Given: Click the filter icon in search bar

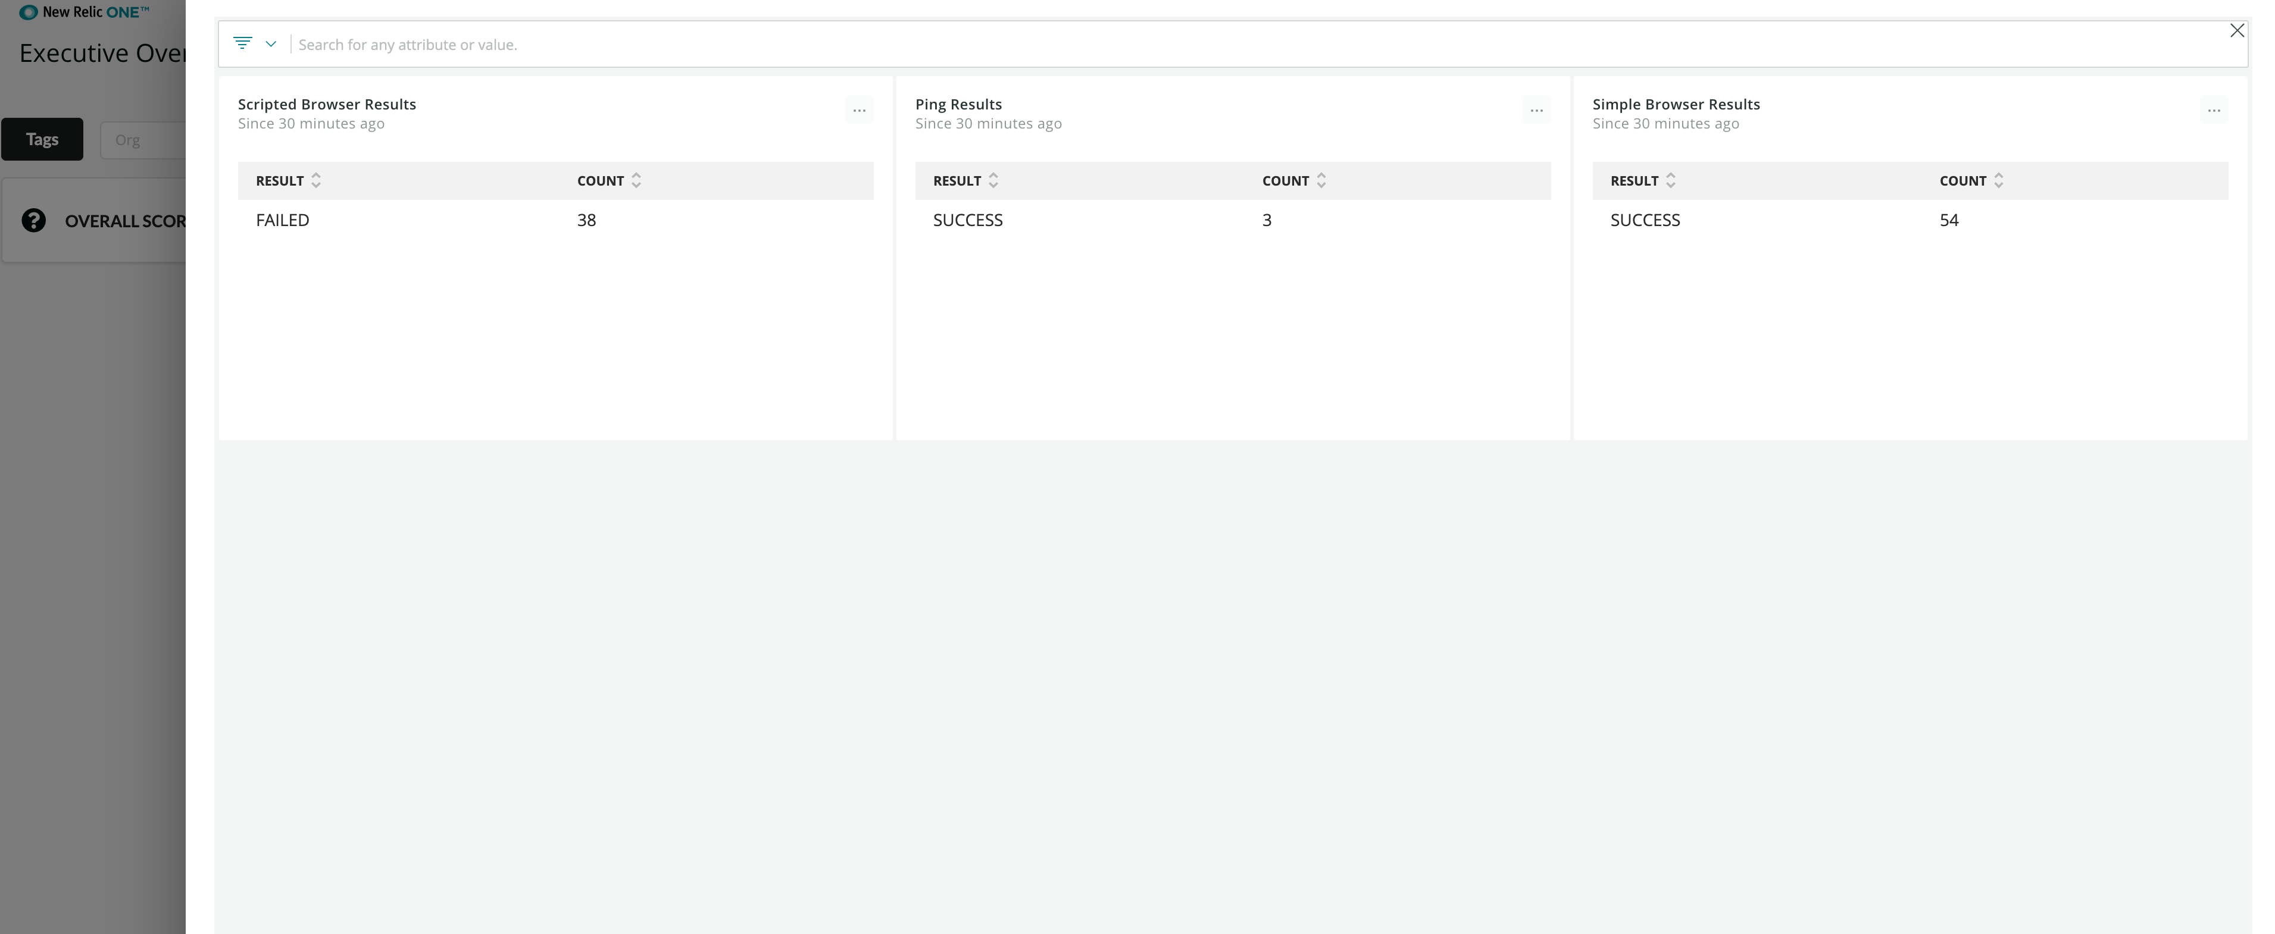Looking at the screenshot, I should coord(242,43).
